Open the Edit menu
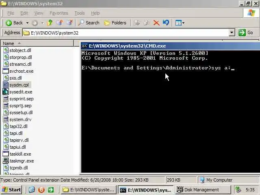The height and width of the screenshot is (195, 260). pos(24,13)
